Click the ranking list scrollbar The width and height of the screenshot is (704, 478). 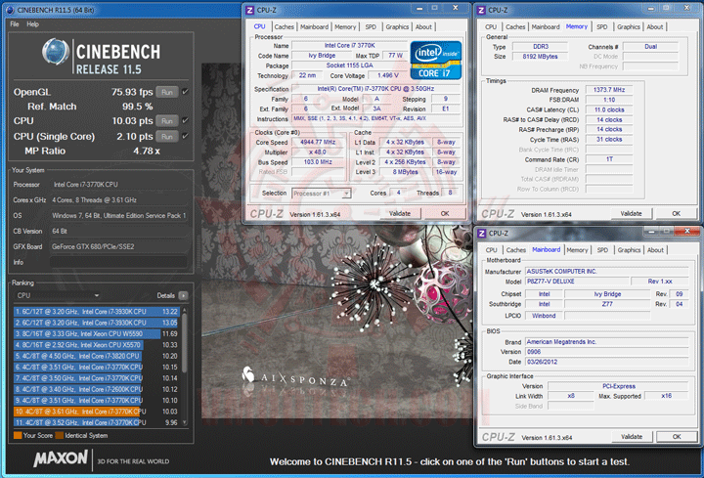pos(185,343)
